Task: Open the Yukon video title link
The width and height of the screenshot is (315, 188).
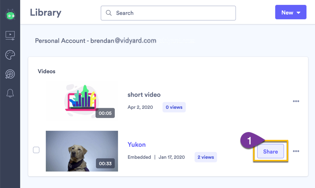Action: 136,144
